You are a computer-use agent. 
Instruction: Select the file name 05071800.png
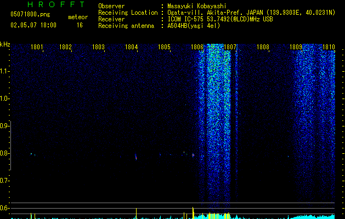click(x=30, y=15)
